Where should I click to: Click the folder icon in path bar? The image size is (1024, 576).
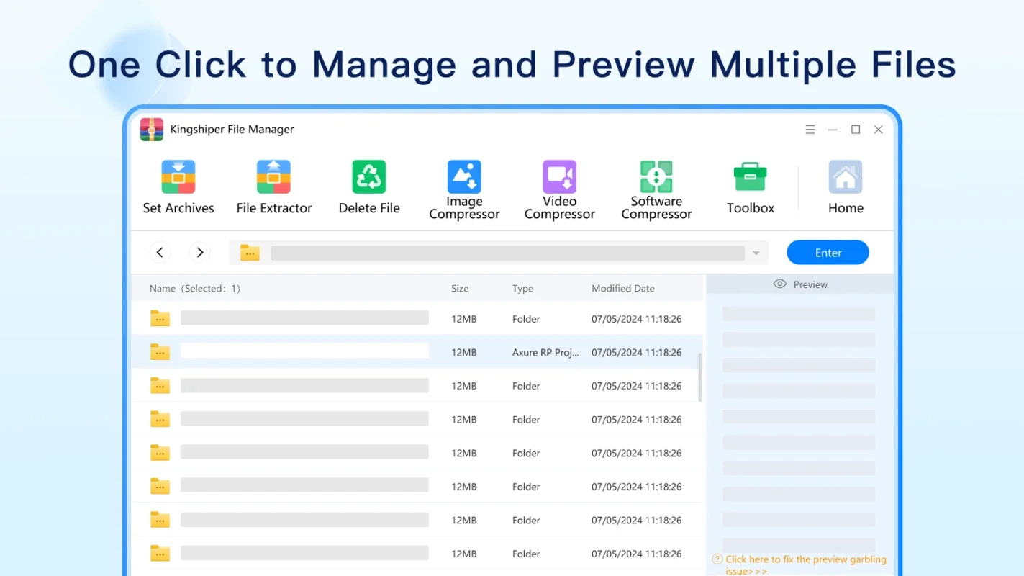click(x=250, y=253)
